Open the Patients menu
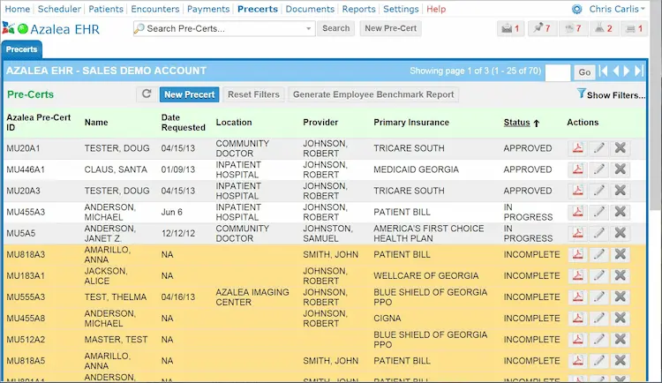Image resolution: width=662 pixels, height=383 pixels. 106,9
